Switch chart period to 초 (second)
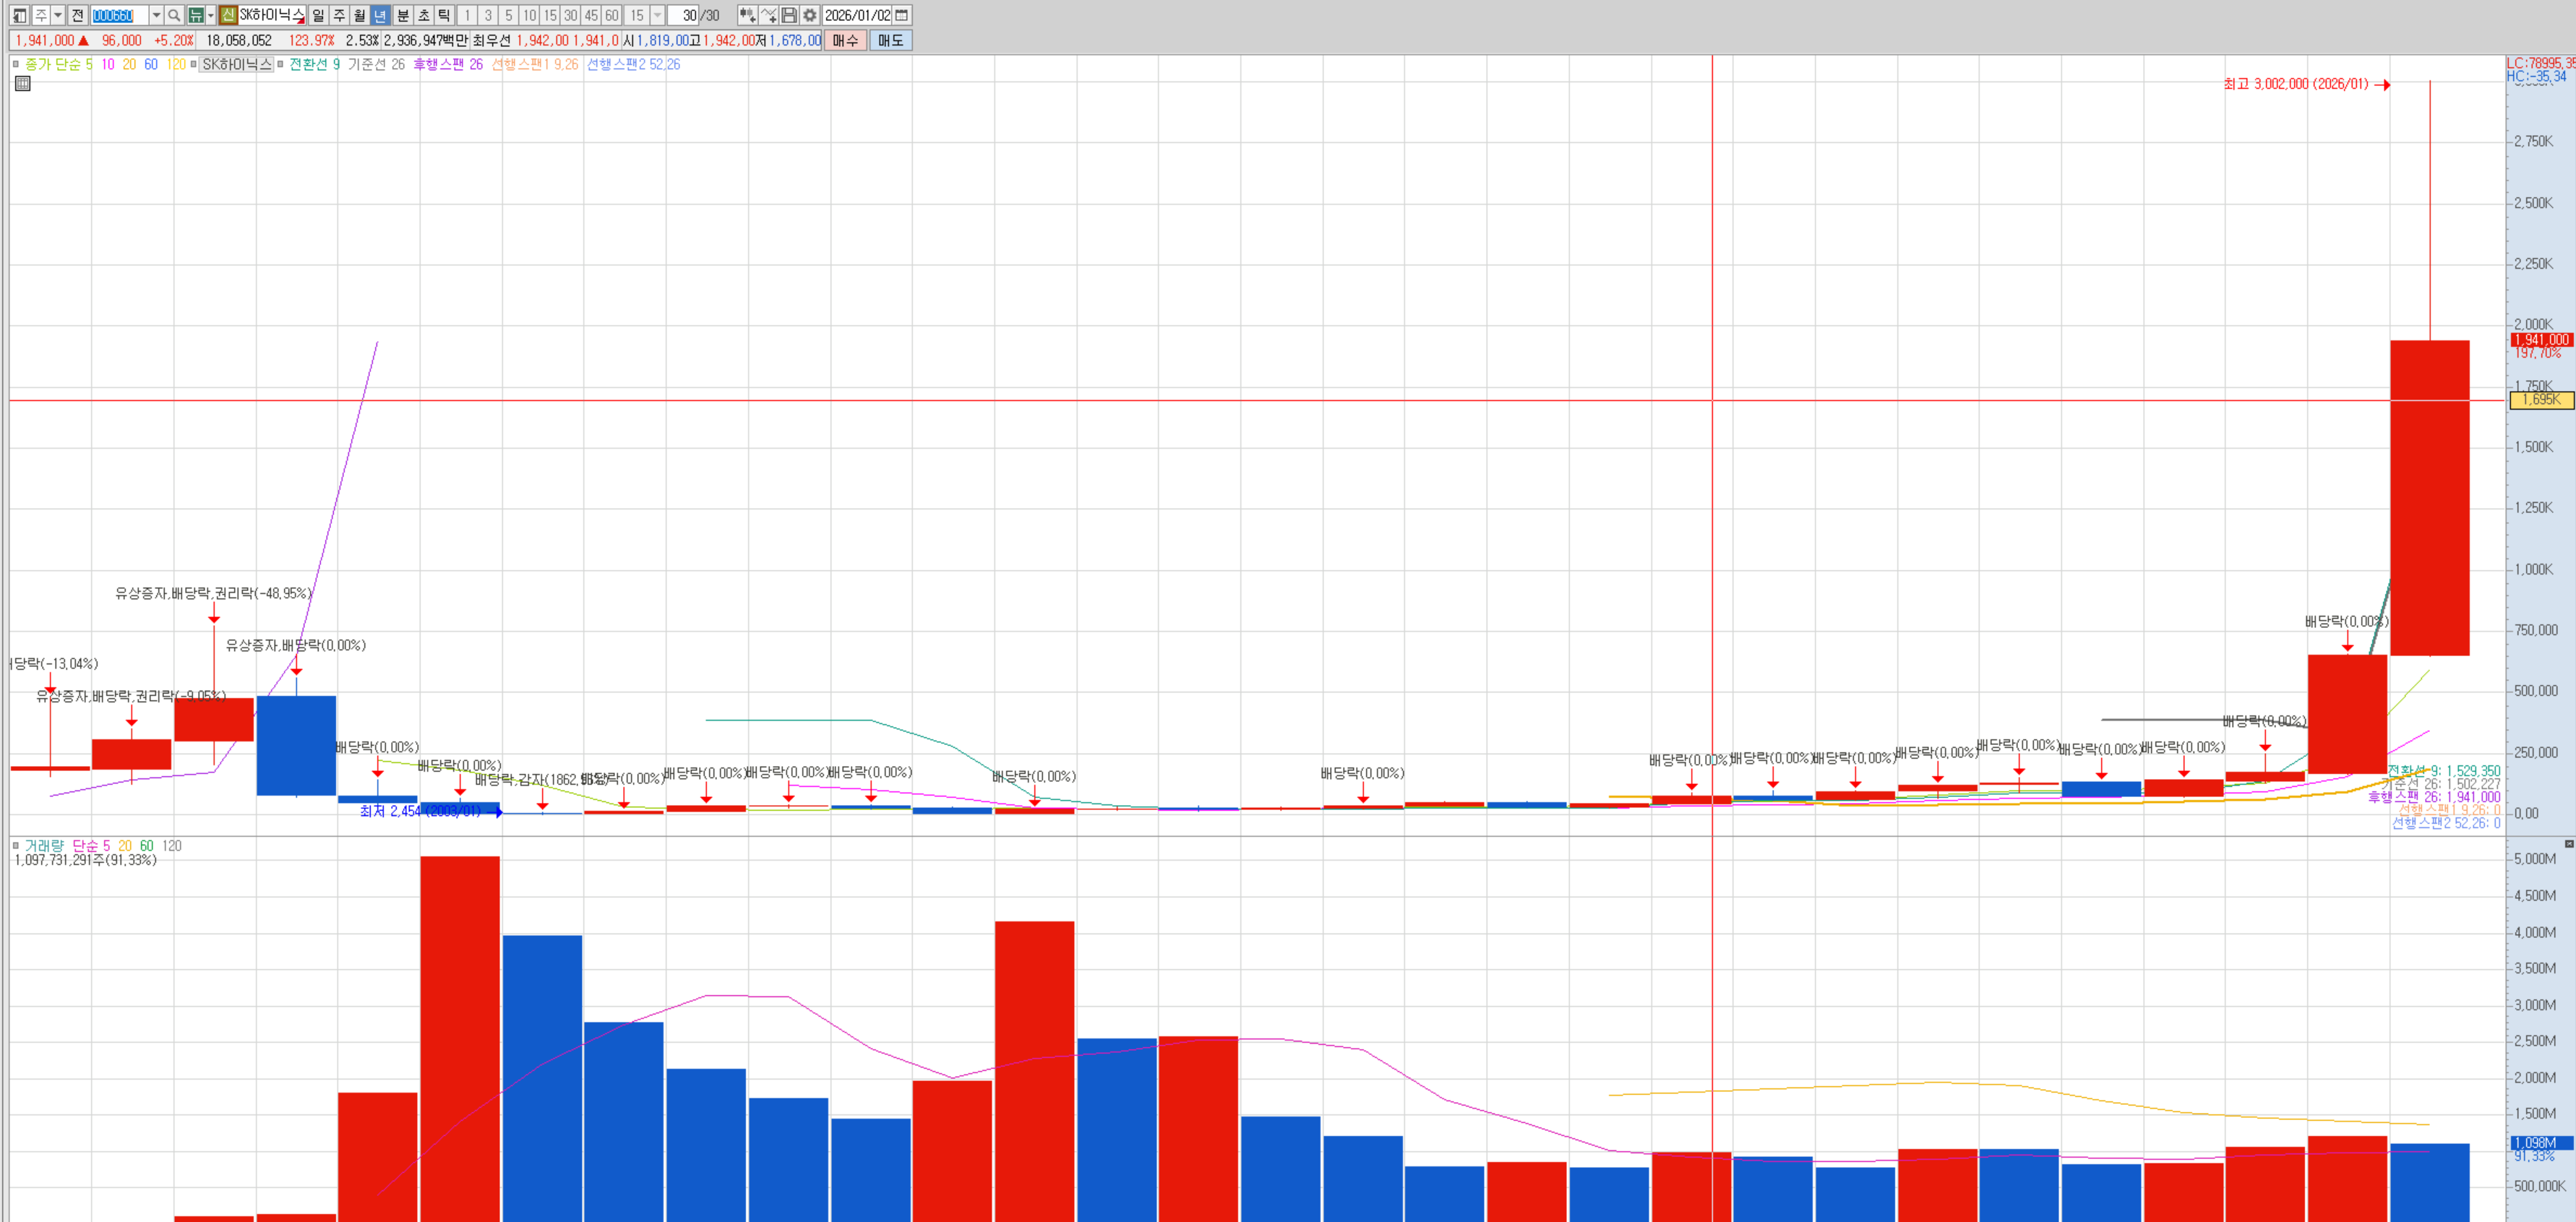Viewport: 2576px width, 1222px height. pyautogui.click(x=424, y=15)
